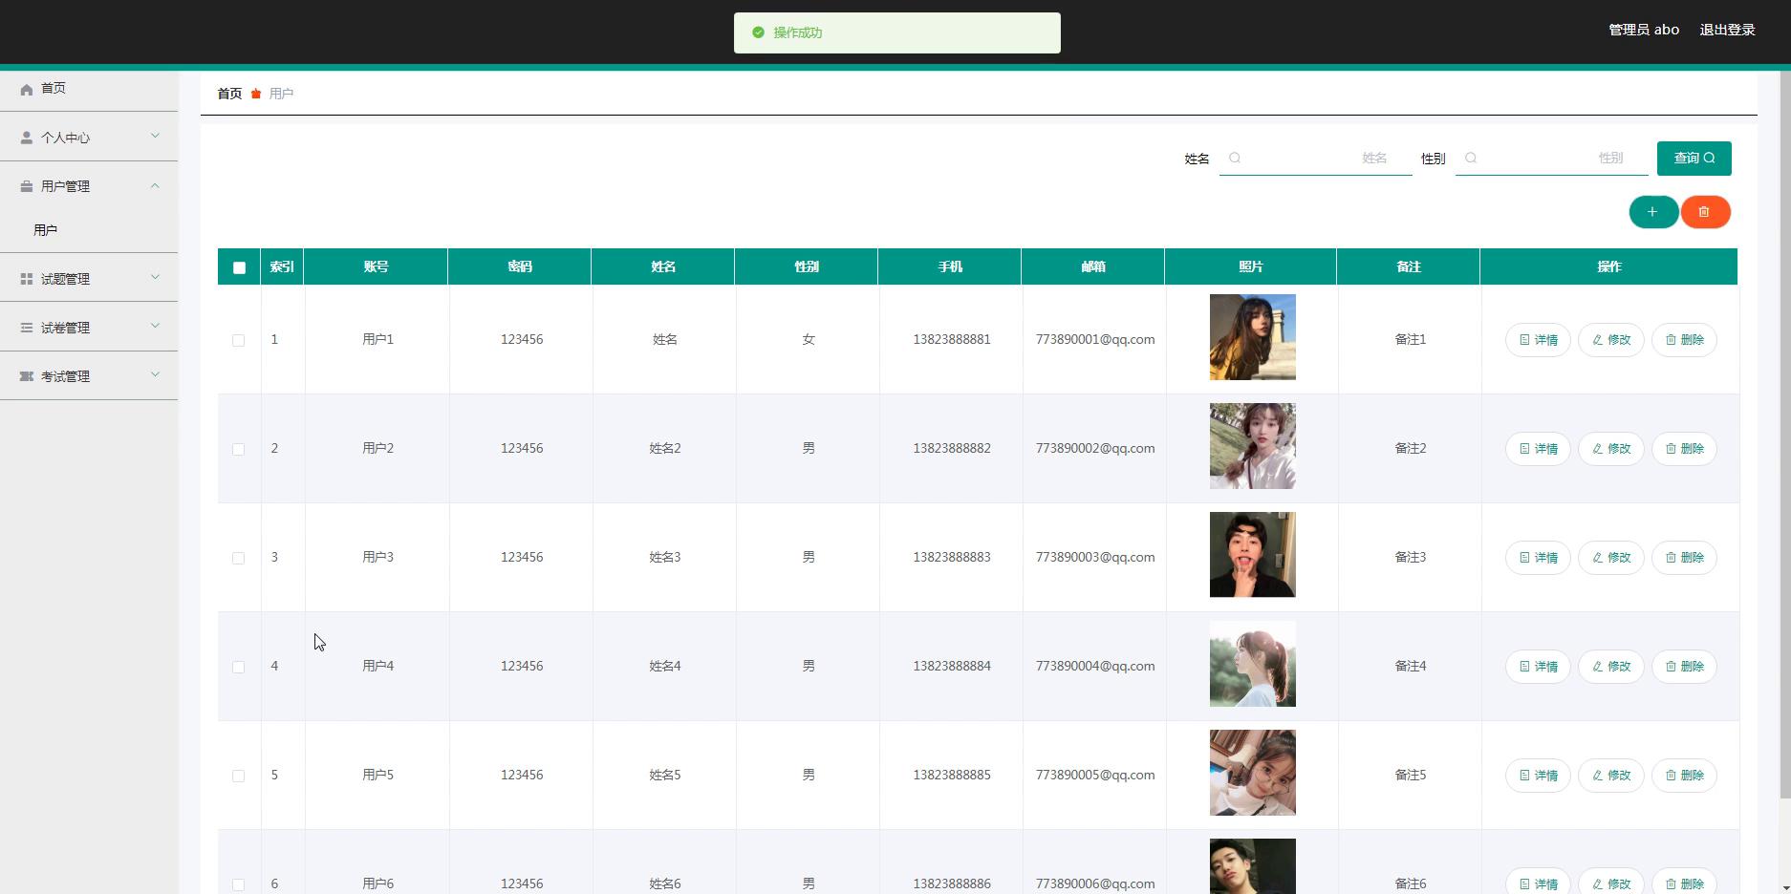Viewport: 1791px width, 894px height.
Task: Select the checkbox for 用户3 row
Action: click(x=238, y=558)
